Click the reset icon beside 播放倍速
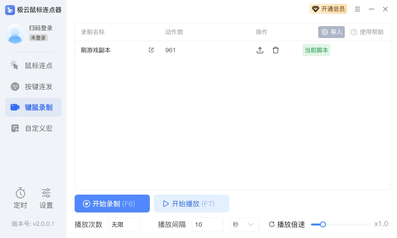397x238 pixels. click(272, 224)
